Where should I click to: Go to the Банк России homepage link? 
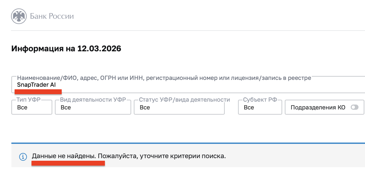(52, 16)
